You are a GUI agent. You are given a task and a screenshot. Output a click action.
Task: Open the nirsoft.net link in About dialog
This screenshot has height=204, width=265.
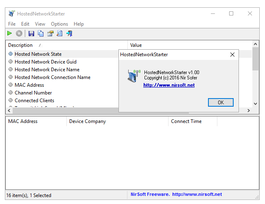click(x=169, y=85)
